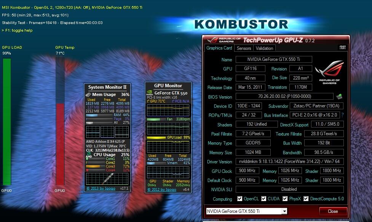Toggle the PhysX checkbox

(285, 198)
